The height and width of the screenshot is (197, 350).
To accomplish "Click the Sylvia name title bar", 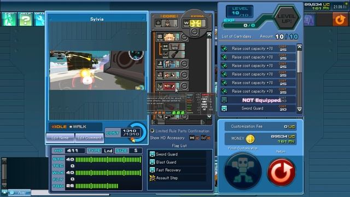I will coord(97,19).
